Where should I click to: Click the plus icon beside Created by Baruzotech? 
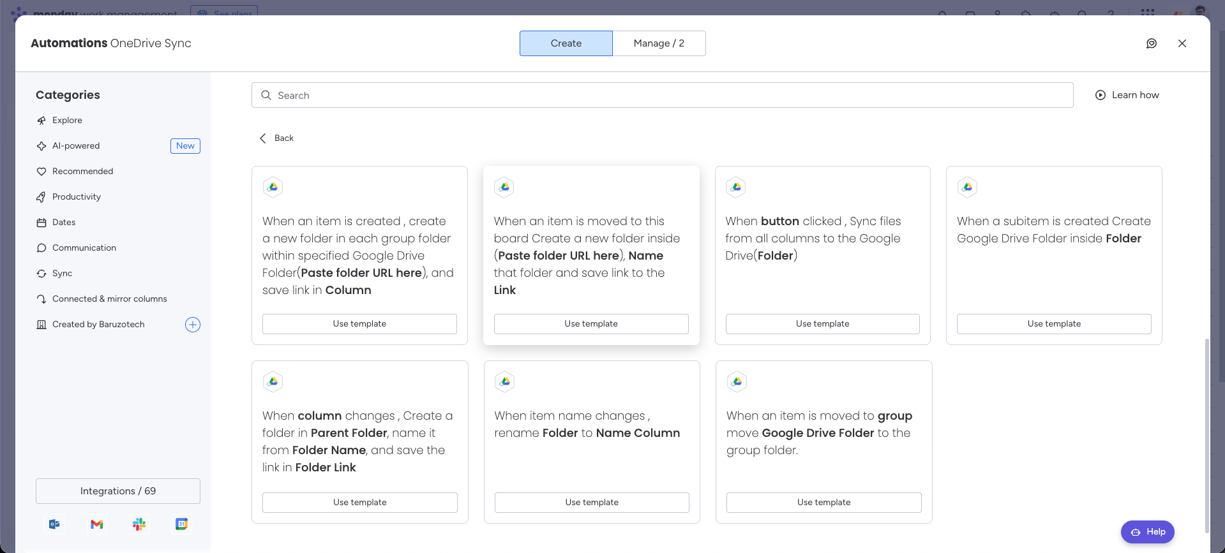point(193,325)
